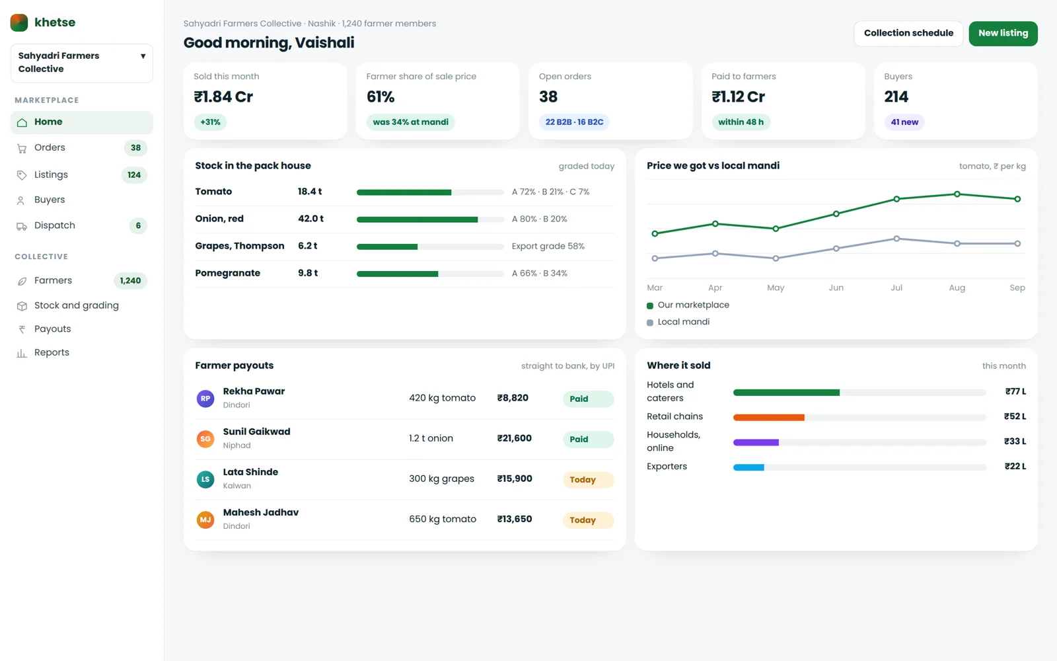Click the 'Grapes, Thompson' stock row name

(240, 246)
